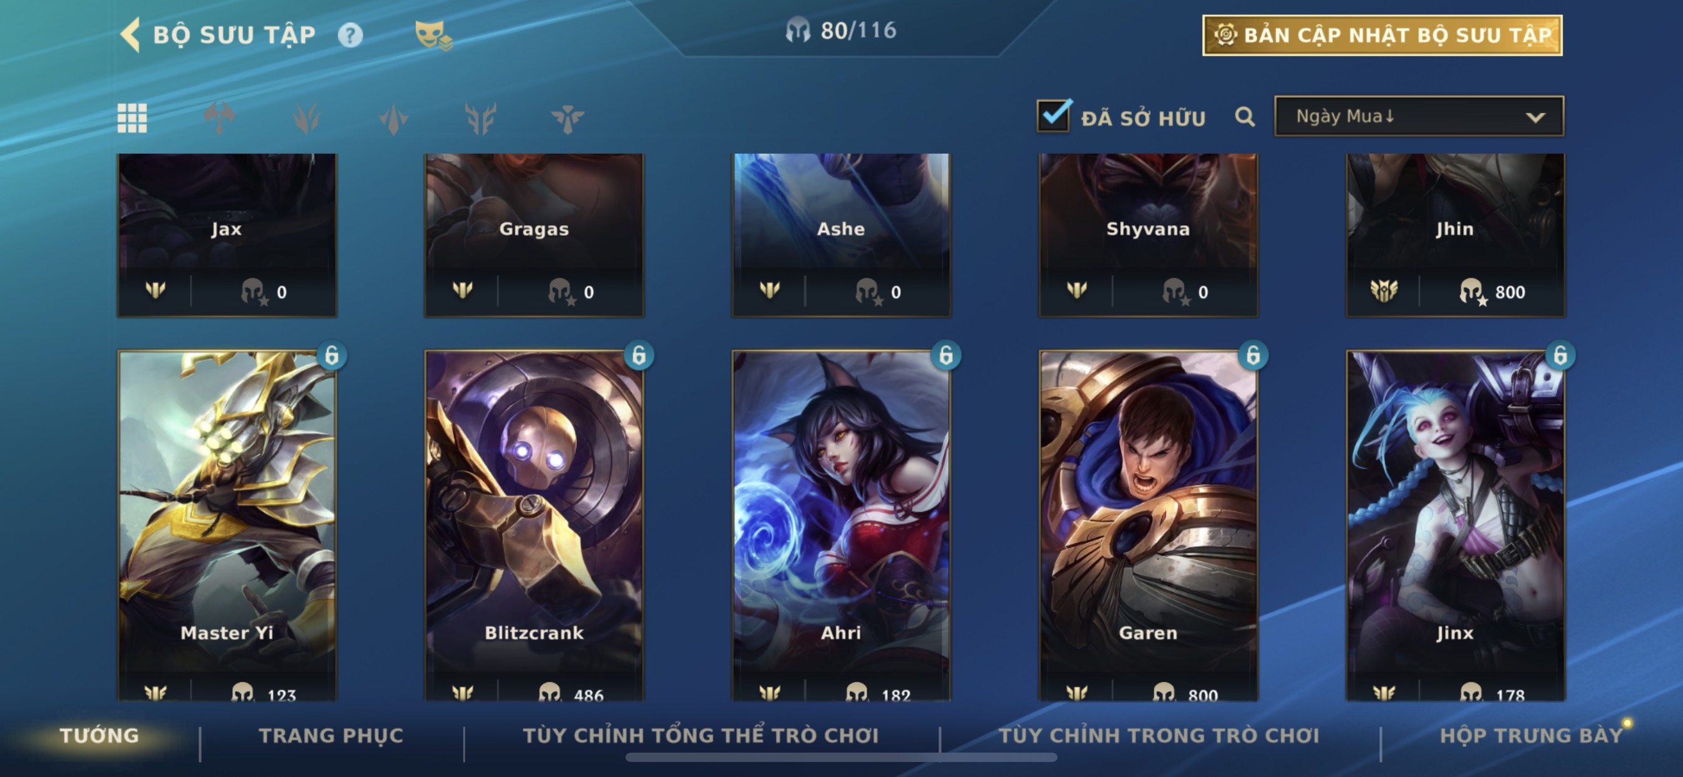This screenshot has height=777, width=1683.
Task: Select the third role filter icon
Action: point(306,118)
